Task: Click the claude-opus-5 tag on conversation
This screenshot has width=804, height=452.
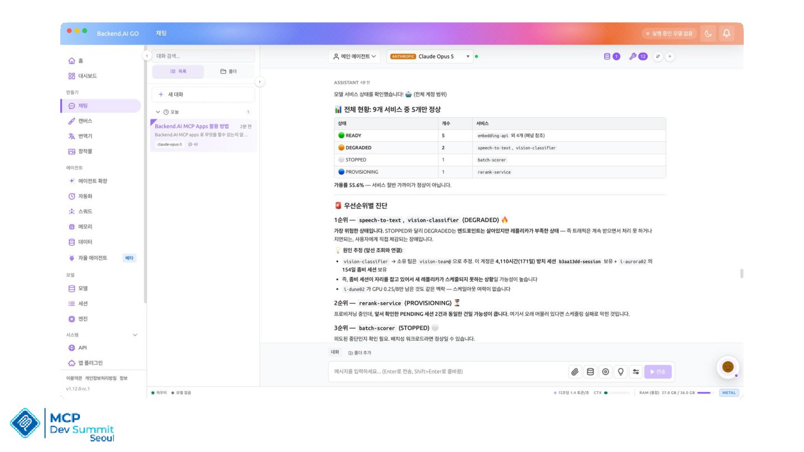Action: [x=170, y=144]
